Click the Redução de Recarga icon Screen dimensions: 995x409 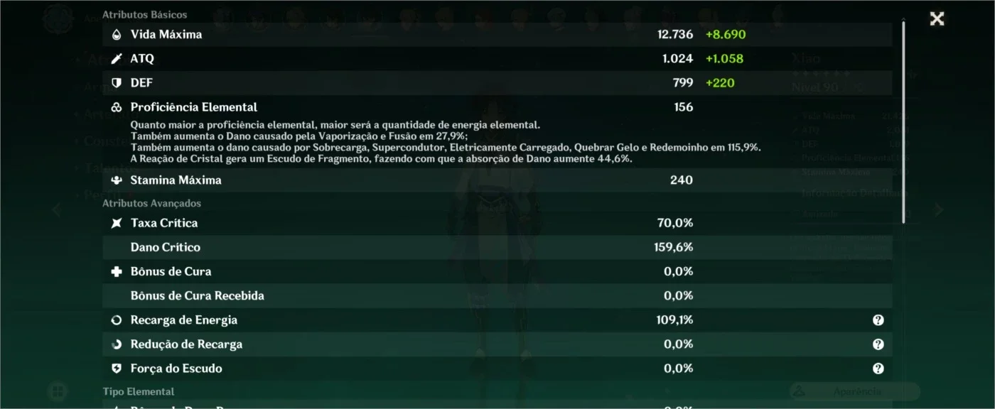pyautogui.click(x=117, y=344)
